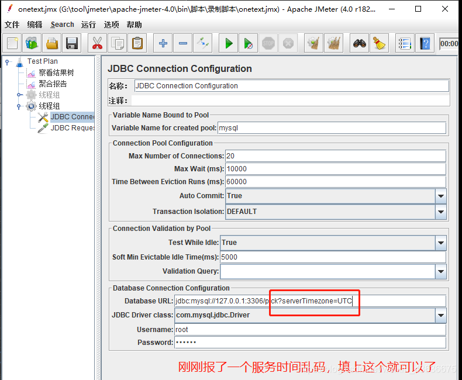Image resolution: width=462 pixels, height=380 pixels.
Task: Expand the disabled 线程组 tree handle
Action: (19, 95)
